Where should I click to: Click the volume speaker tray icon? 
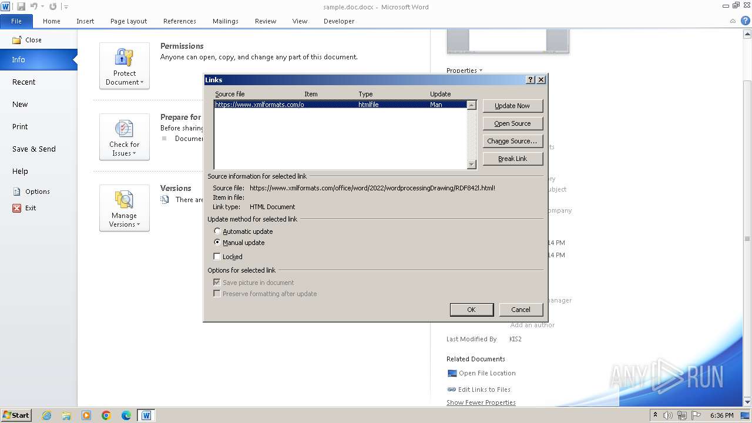[x=668, y=415]
